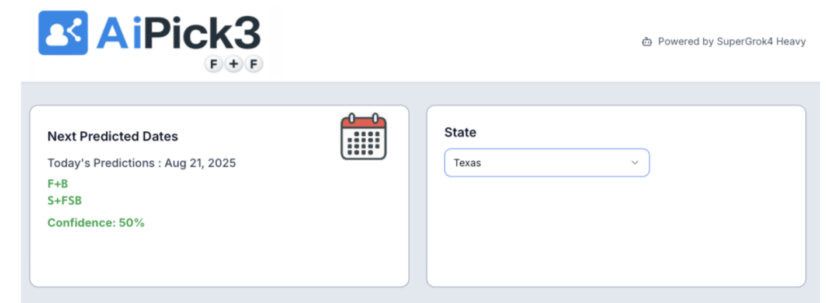
Task: Click the last F ball under logo
Action: coord(253,65)
